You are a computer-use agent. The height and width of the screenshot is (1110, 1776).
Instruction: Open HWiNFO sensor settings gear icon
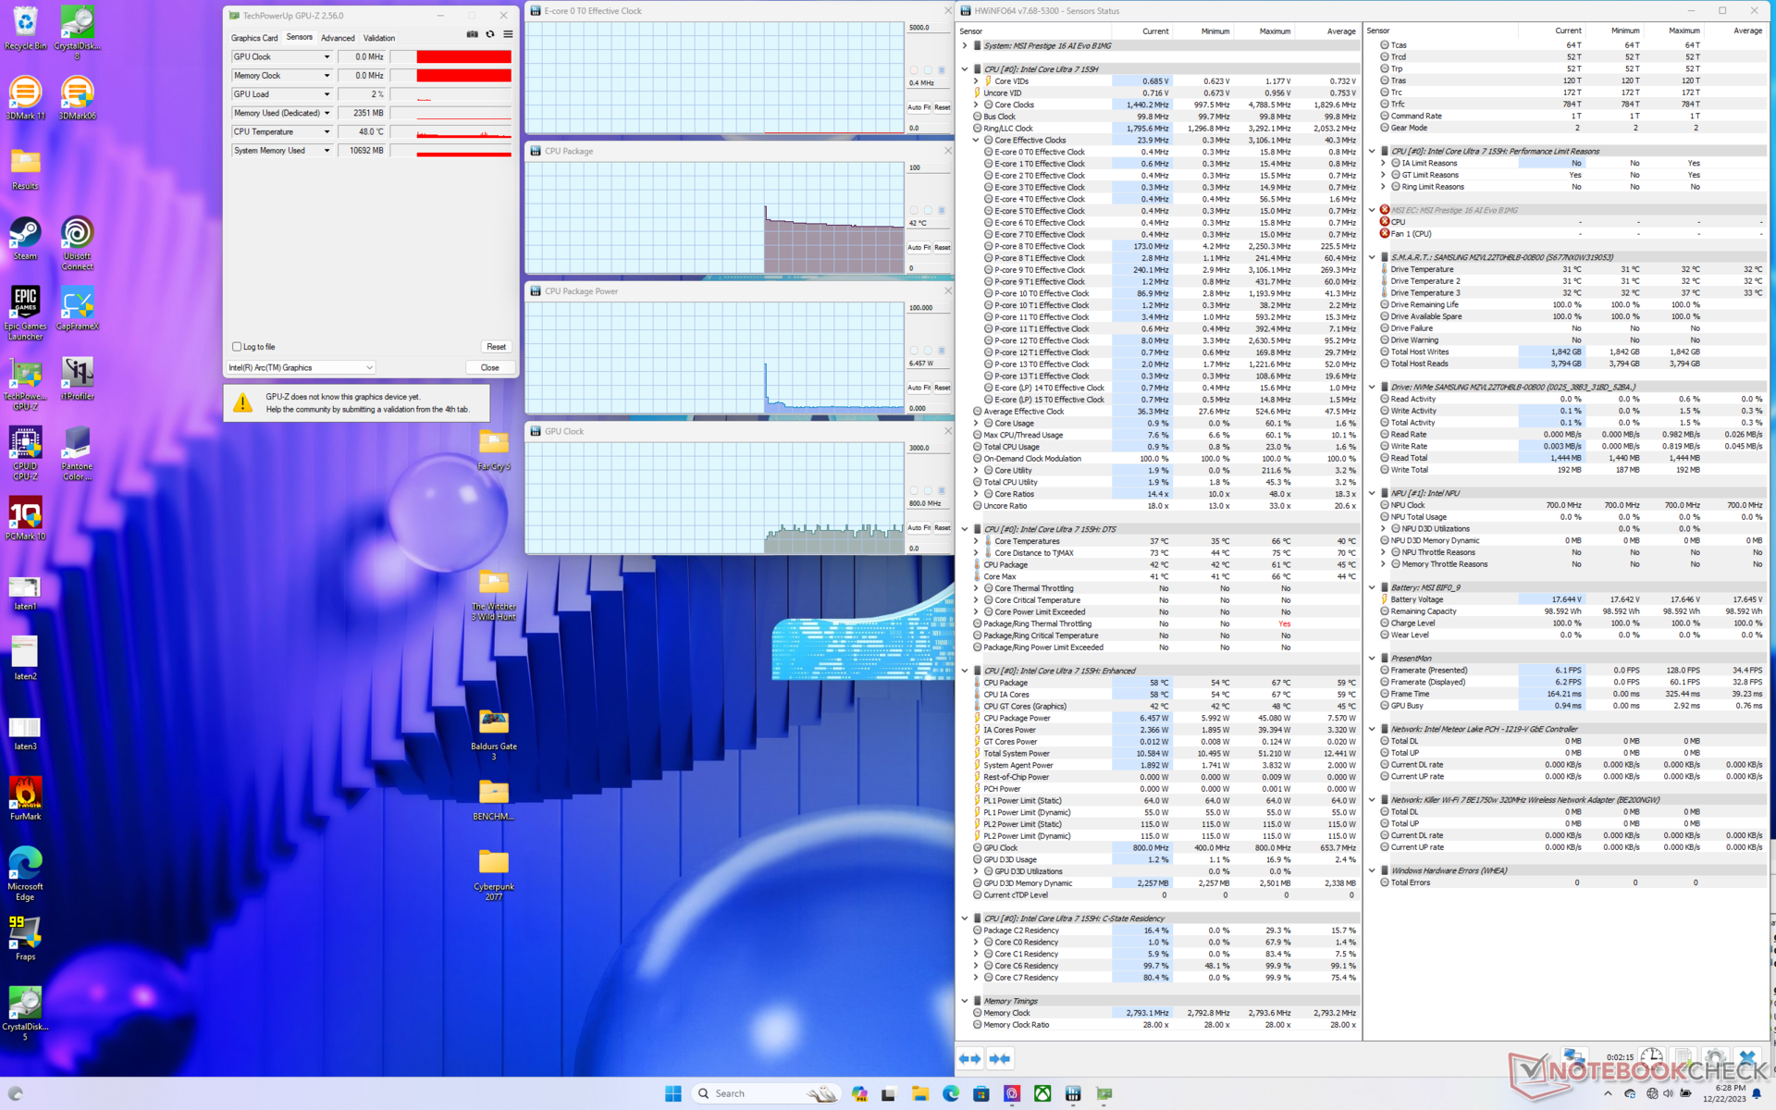(x=1714, y=1056)
